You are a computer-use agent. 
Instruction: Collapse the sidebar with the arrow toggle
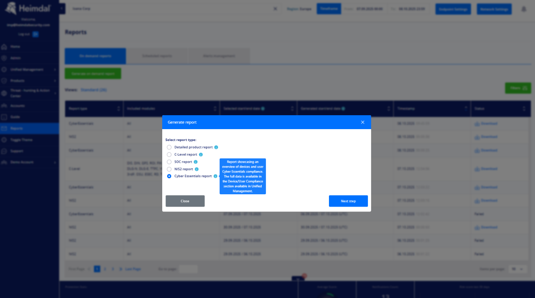pyautogui.click(x=61, y=8)
